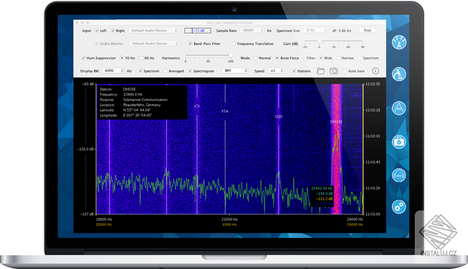Screen dimensions: 468x269
Task: Open the gears settings icon in sidebar
Action: [x=399, y=206]
